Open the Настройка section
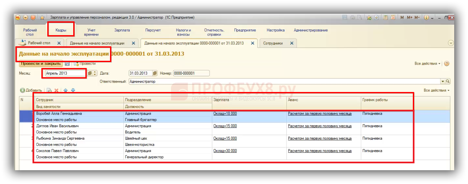The height and width of the screenshot is (184, 468). (x=276, y=30)
